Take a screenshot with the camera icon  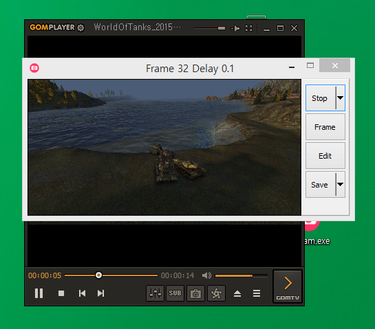click(195, 293)
